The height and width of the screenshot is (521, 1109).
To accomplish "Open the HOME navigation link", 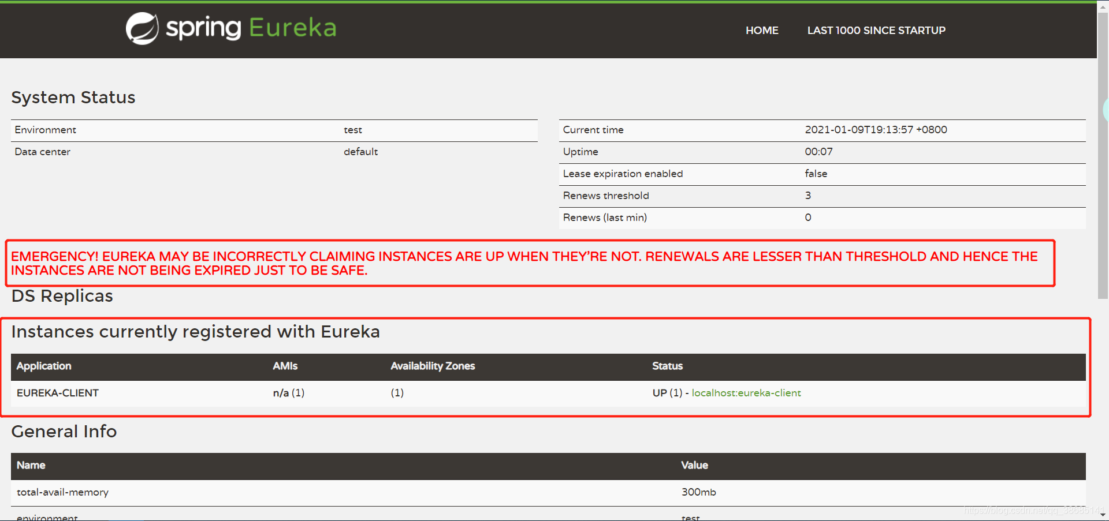I will tap(762, 31).
